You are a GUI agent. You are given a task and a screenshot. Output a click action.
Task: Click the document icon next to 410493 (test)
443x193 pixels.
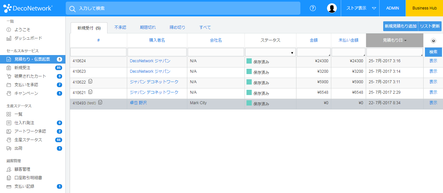click(x=100, y=102)
